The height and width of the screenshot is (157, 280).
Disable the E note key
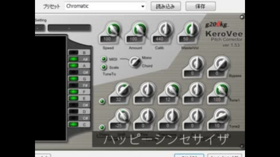[79, 99]
